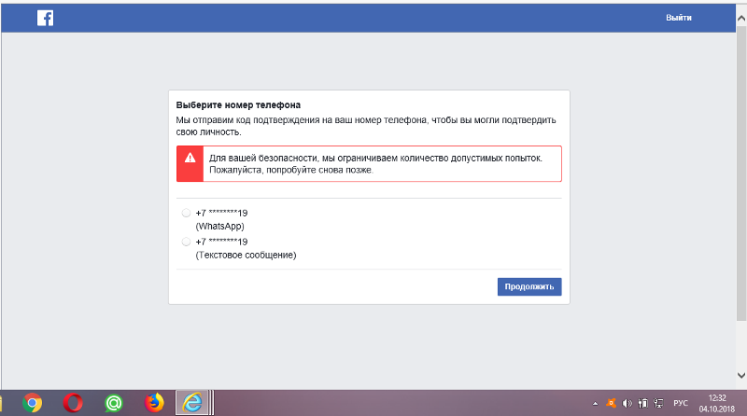Screen dimensions: 747x416
Task: Click the power tray icon
Action: click(x=642, y=403)
